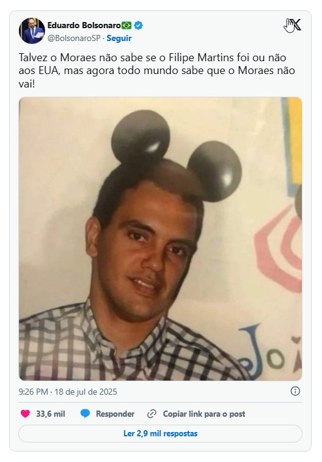Click the heart like icon
The height and width of the screenshot is (462, 322).
tap(25, 414)
